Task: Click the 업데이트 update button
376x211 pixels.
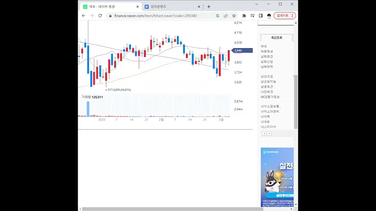Action: tap(285, 16)
